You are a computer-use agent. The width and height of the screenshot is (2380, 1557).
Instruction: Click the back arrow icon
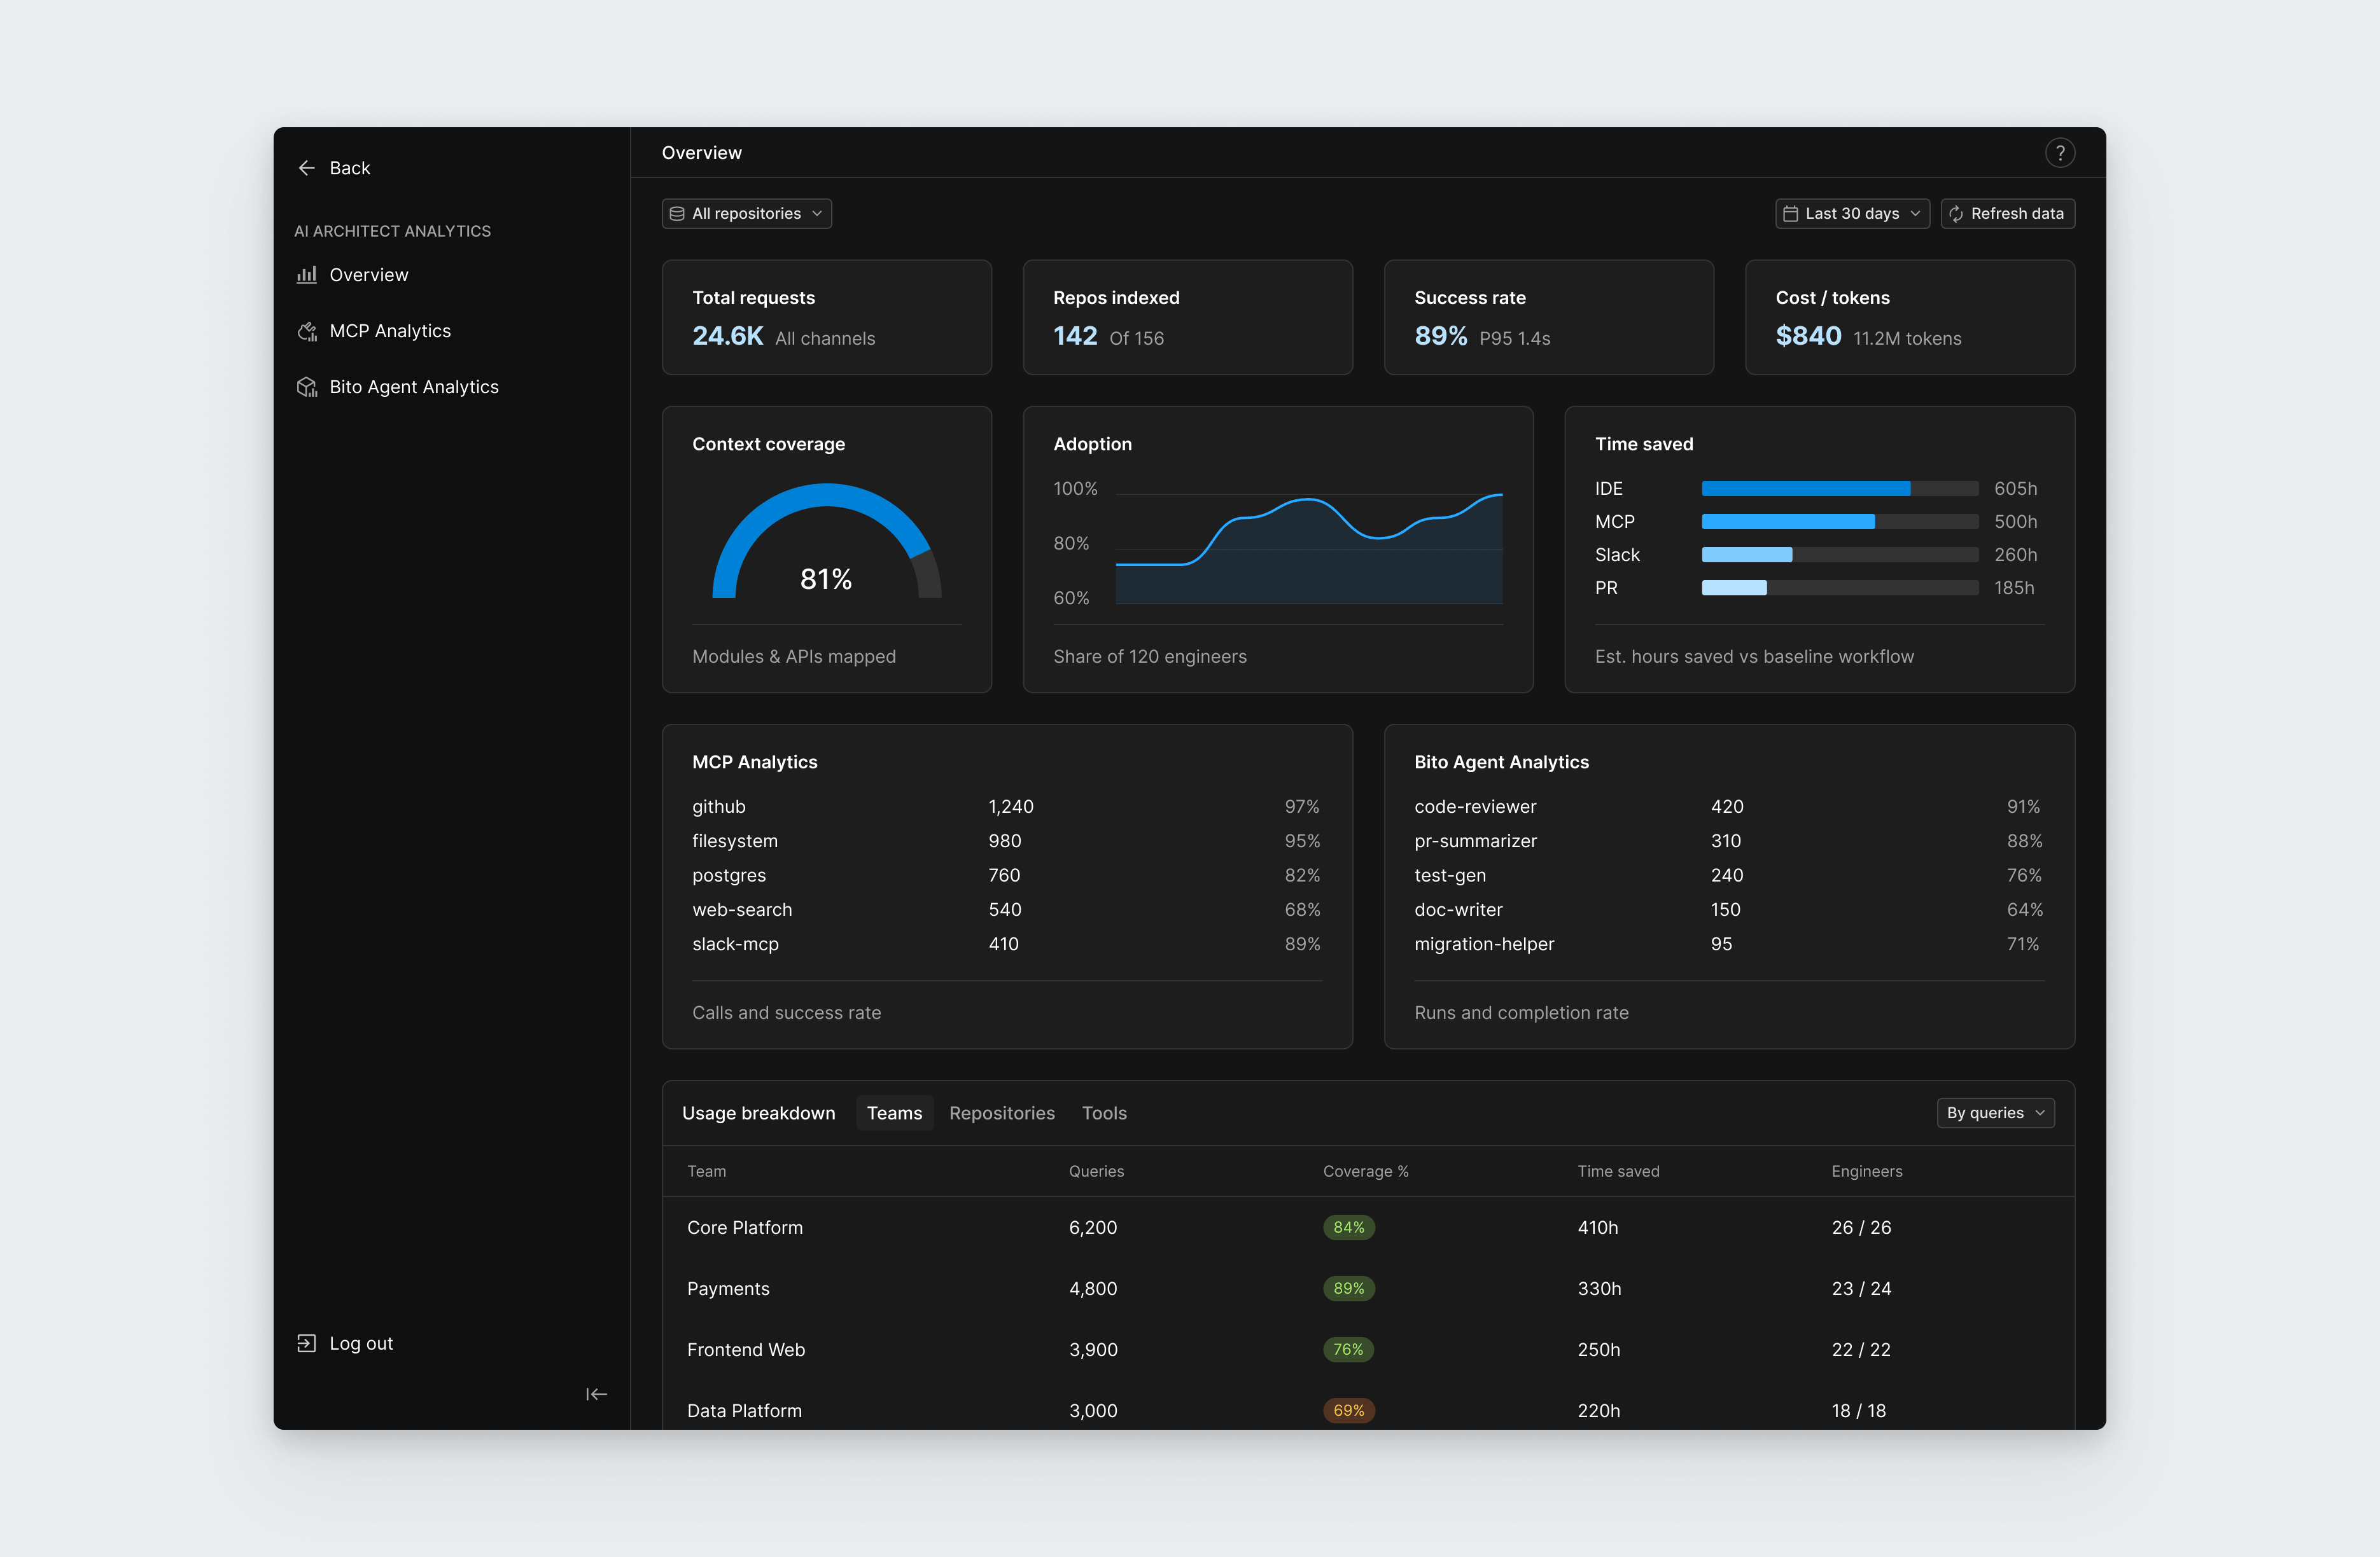coord(306,168)
